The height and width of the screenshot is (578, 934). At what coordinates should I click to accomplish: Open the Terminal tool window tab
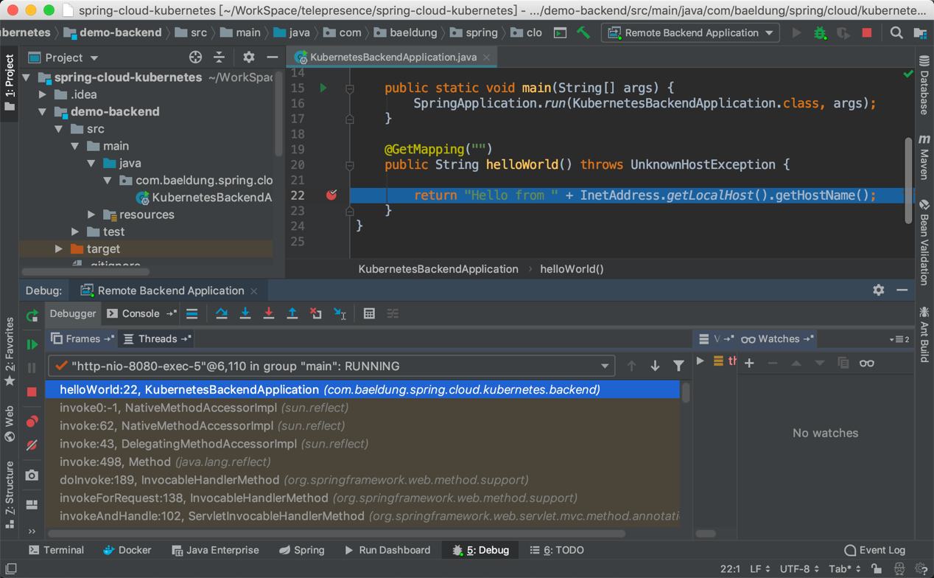click(56, 550)
